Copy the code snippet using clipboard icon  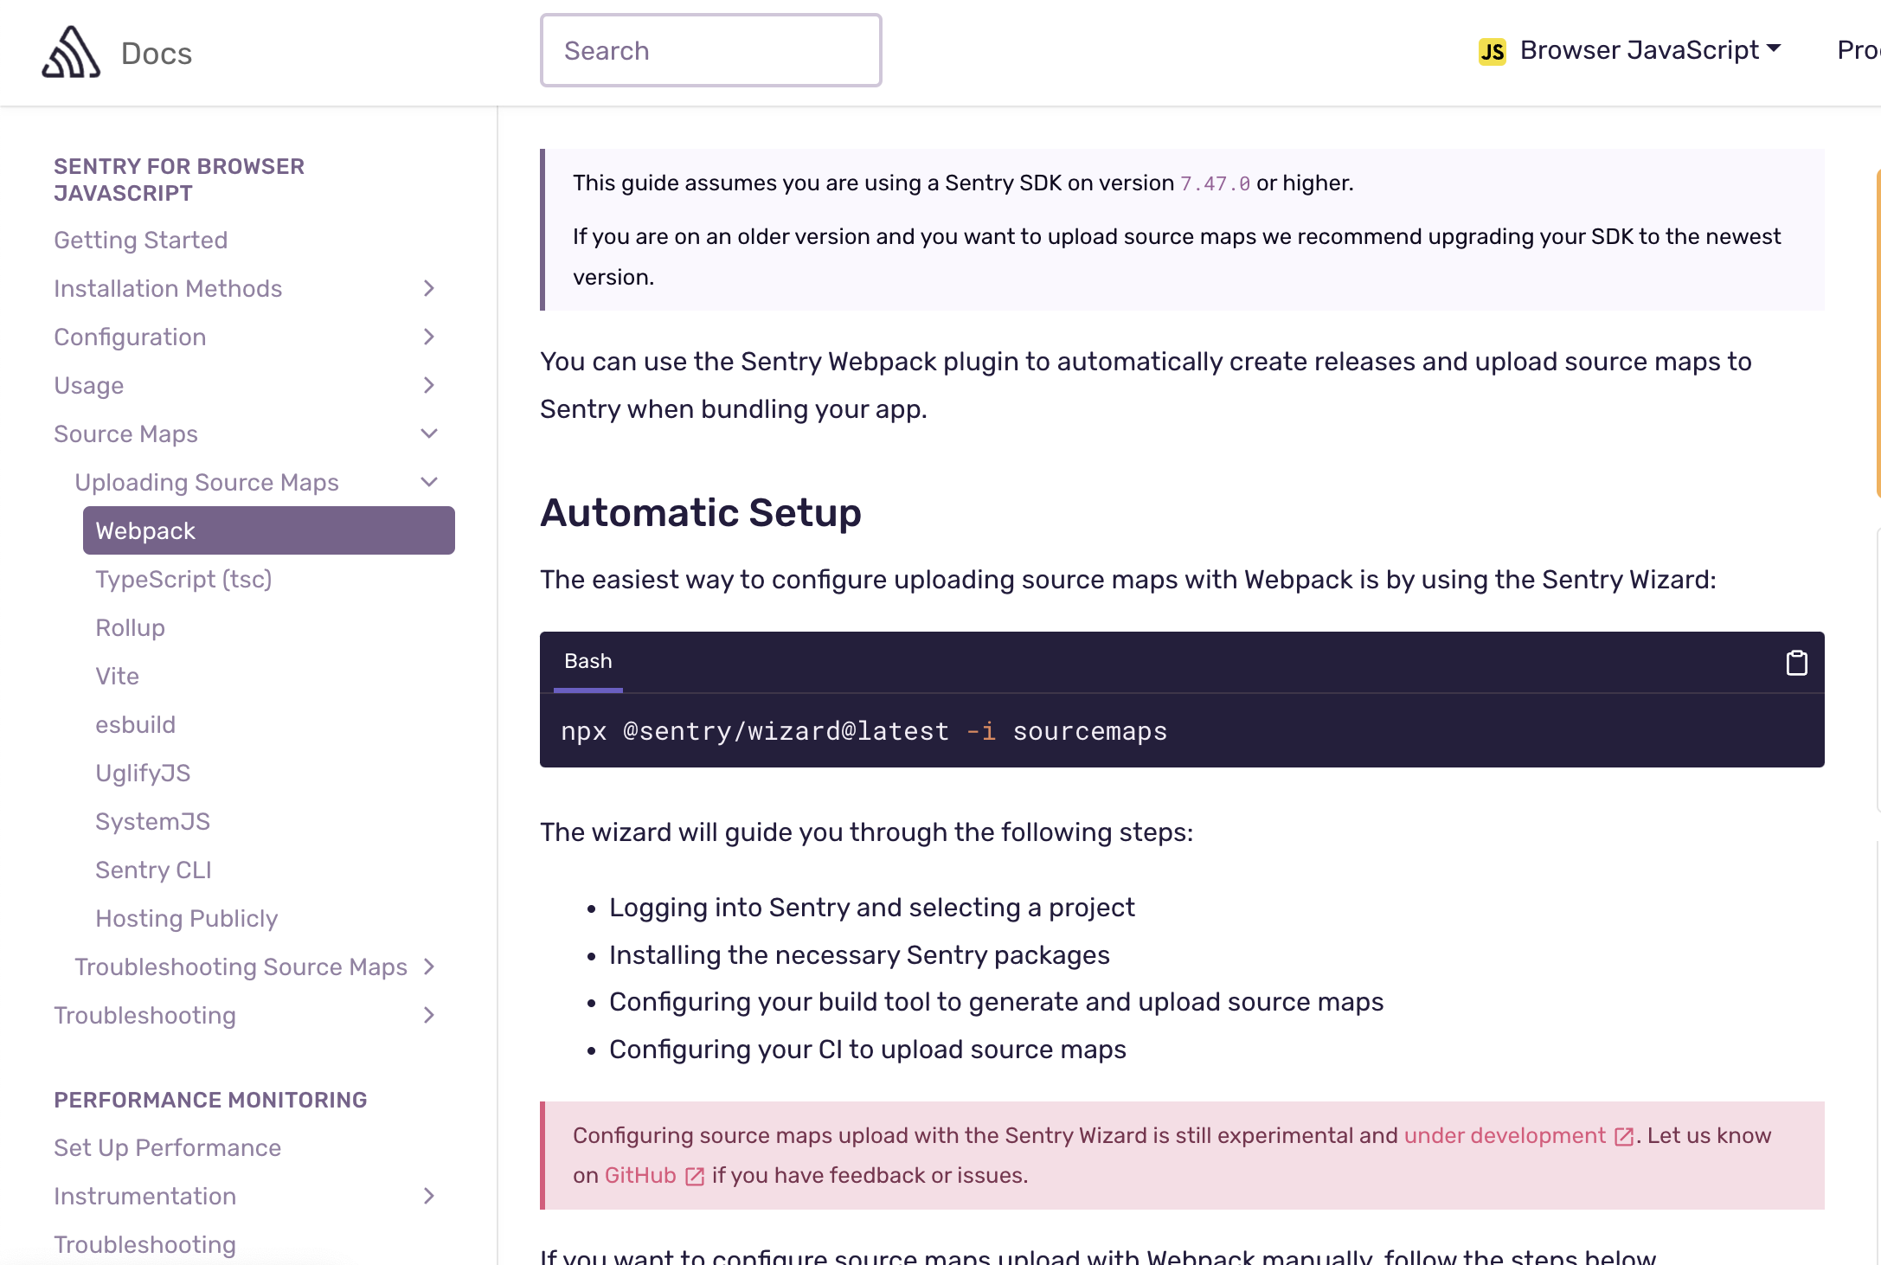click(x=1797, y=663)
